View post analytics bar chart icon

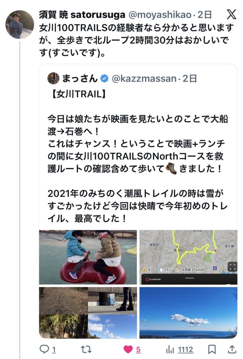click(170, 350)
